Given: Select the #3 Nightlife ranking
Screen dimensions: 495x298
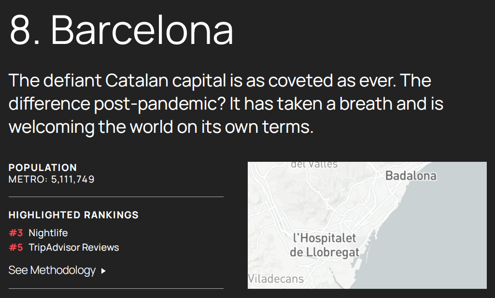Looking at the screenshot, I should click(x=38, y=233).
